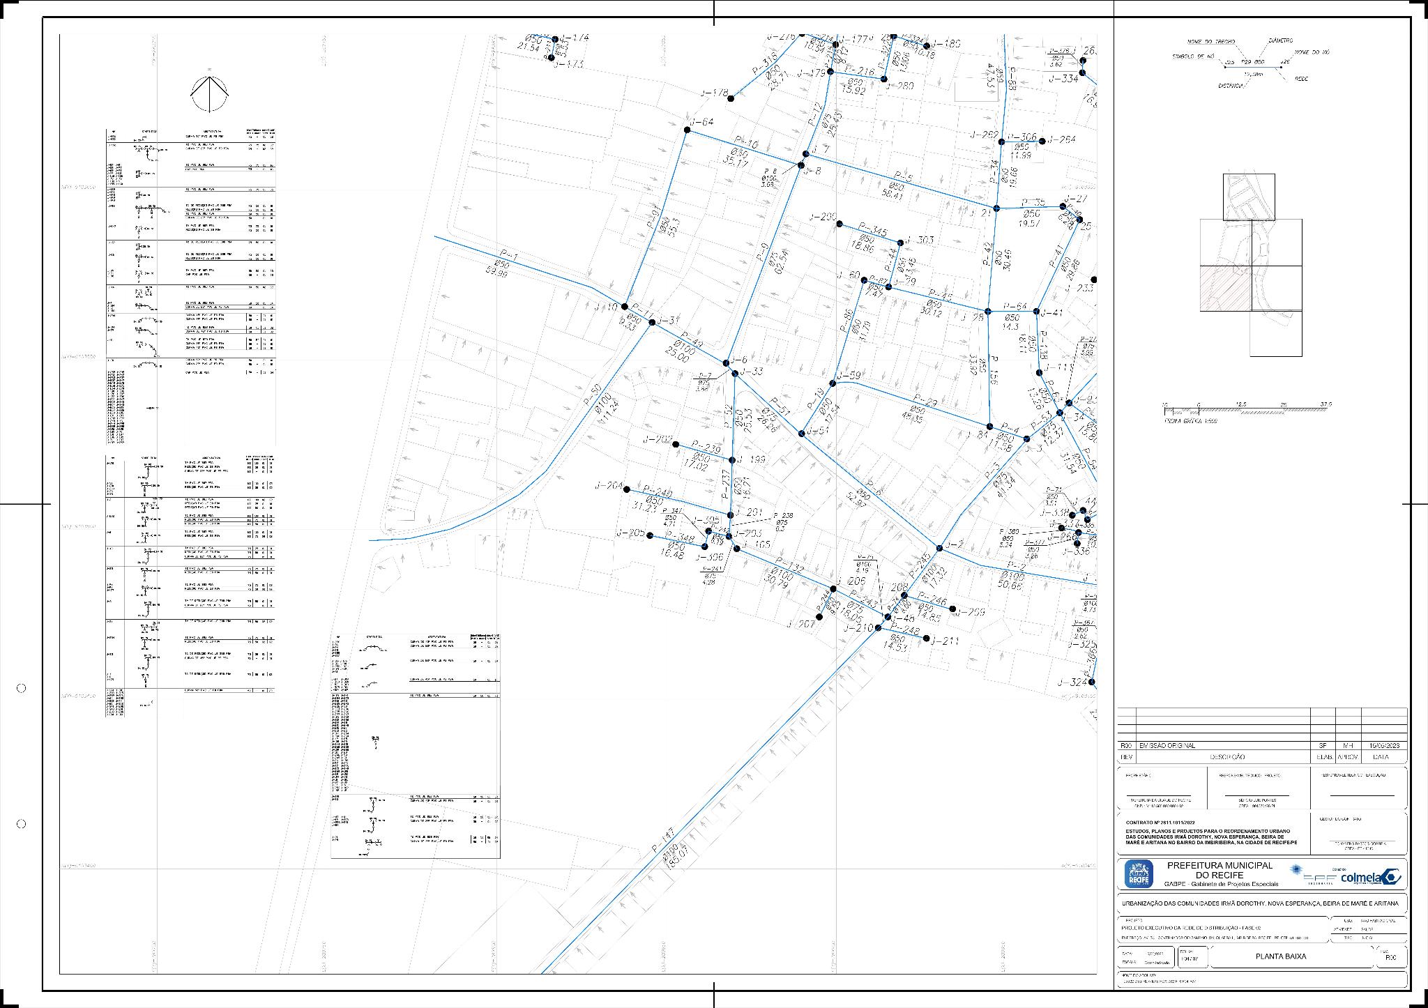Screen dimensions: 1428x1008
Task: Click node label 'J-205'
Action: pos(630,533)
